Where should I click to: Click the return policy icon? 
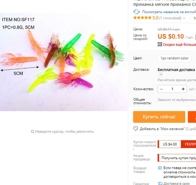click(160, 168)
